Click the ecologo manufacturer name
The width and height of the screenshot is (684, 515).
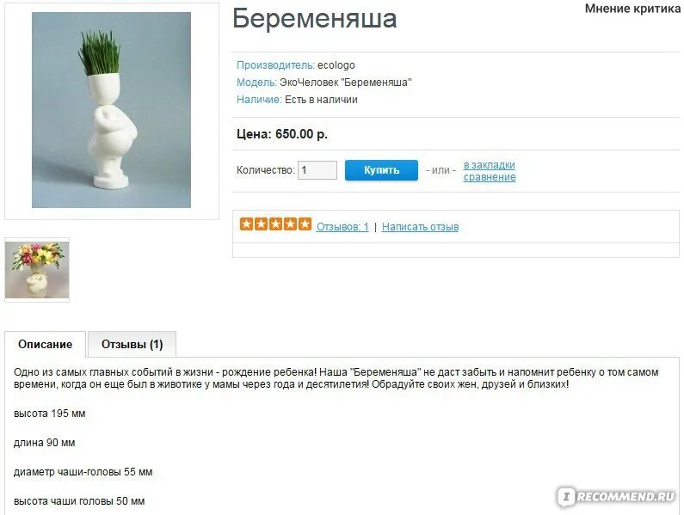point(336,65)
